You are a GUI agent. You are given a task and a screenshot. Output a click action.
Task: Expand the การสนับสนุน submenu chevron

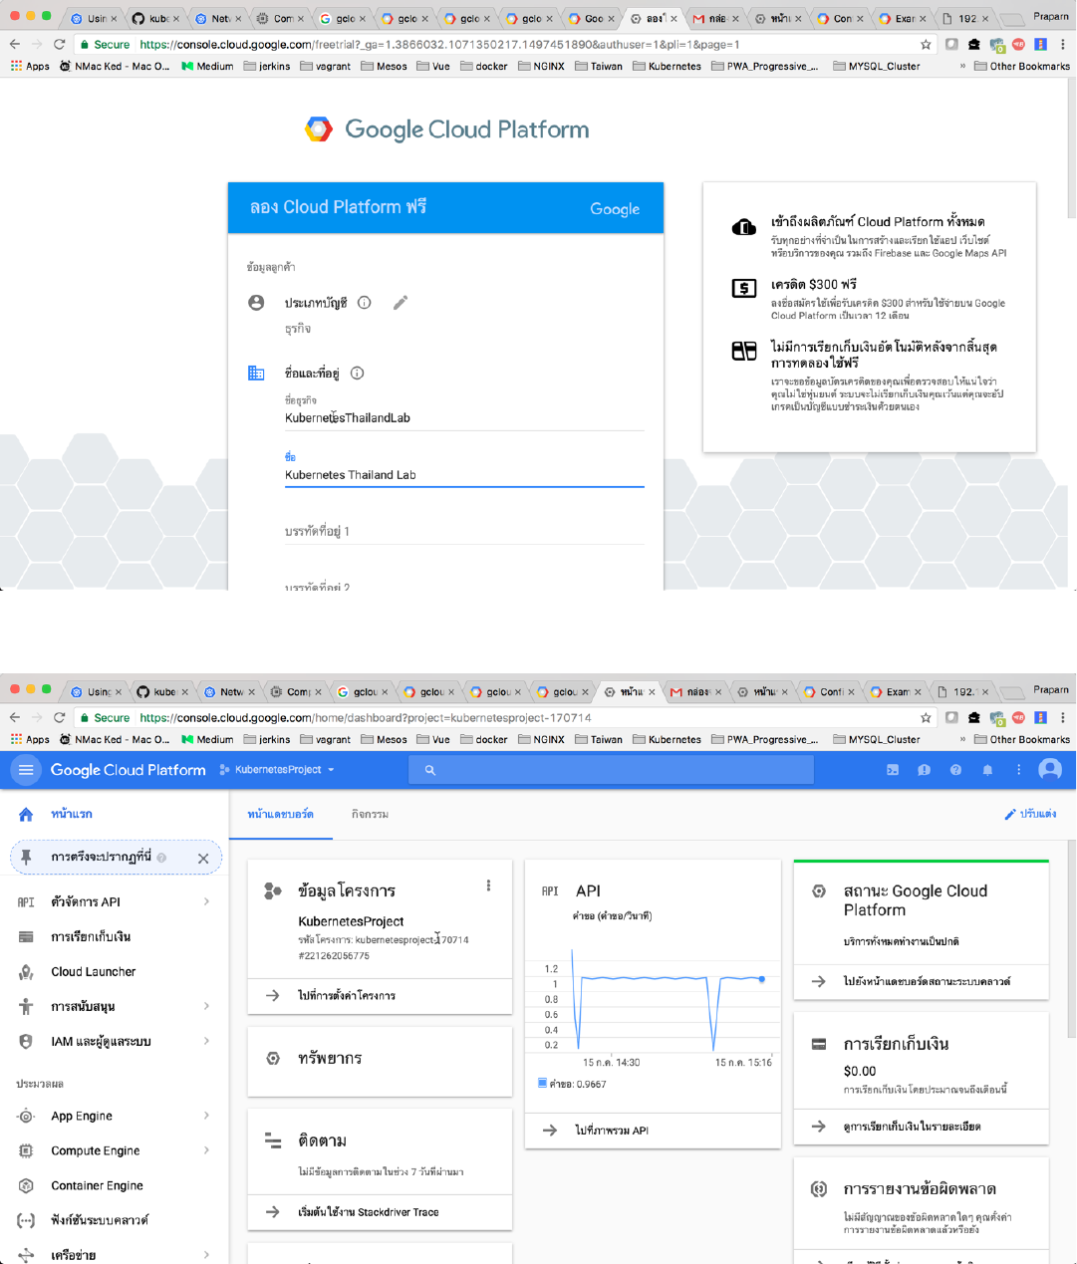pyautogui.click(x=206, y=1007)
